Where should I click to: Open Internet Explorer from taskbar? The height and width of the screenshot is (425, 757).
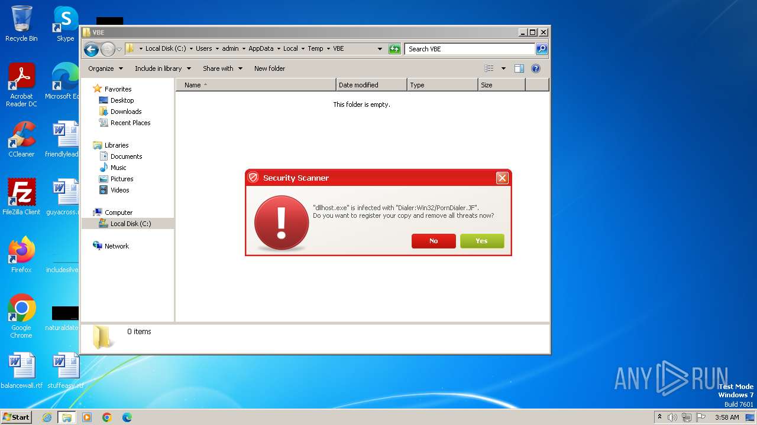(47, 417)
